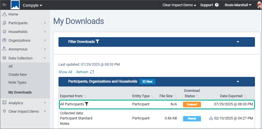Click the refresh arrows icon
262x129 pixels.
tap(92, 72)
